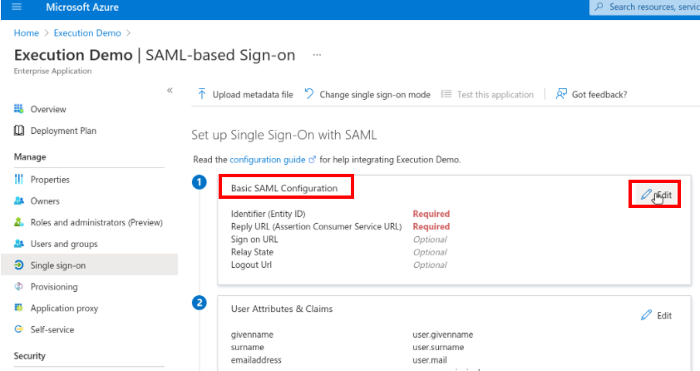
Task: Click the feedback person icon
Action: coord(561,94)
